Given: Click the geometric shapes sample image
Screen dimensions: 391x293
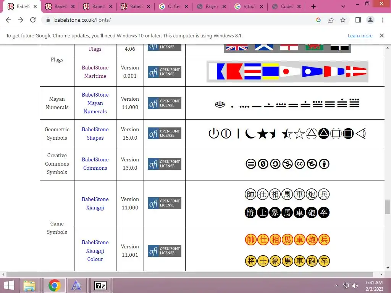Looking at the screenshot, I should click(287, 134).
